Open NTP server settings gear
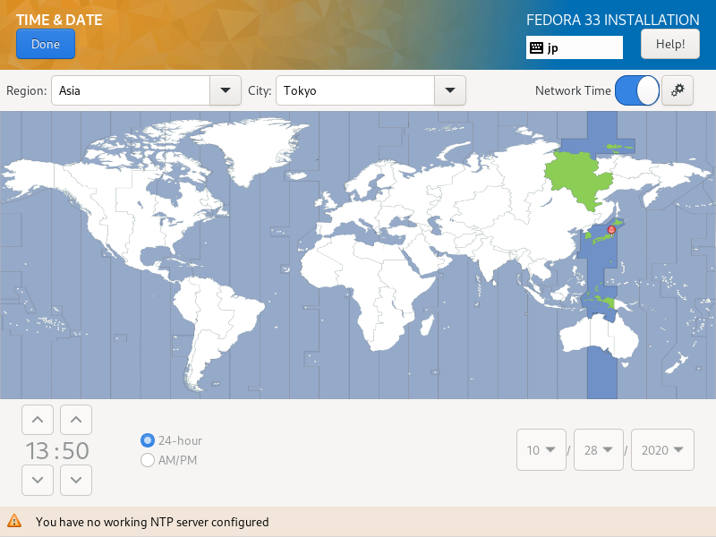 pos(678,90)
